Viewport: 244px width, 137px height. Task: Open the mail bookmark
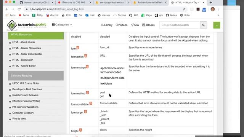tap(90, 15)
